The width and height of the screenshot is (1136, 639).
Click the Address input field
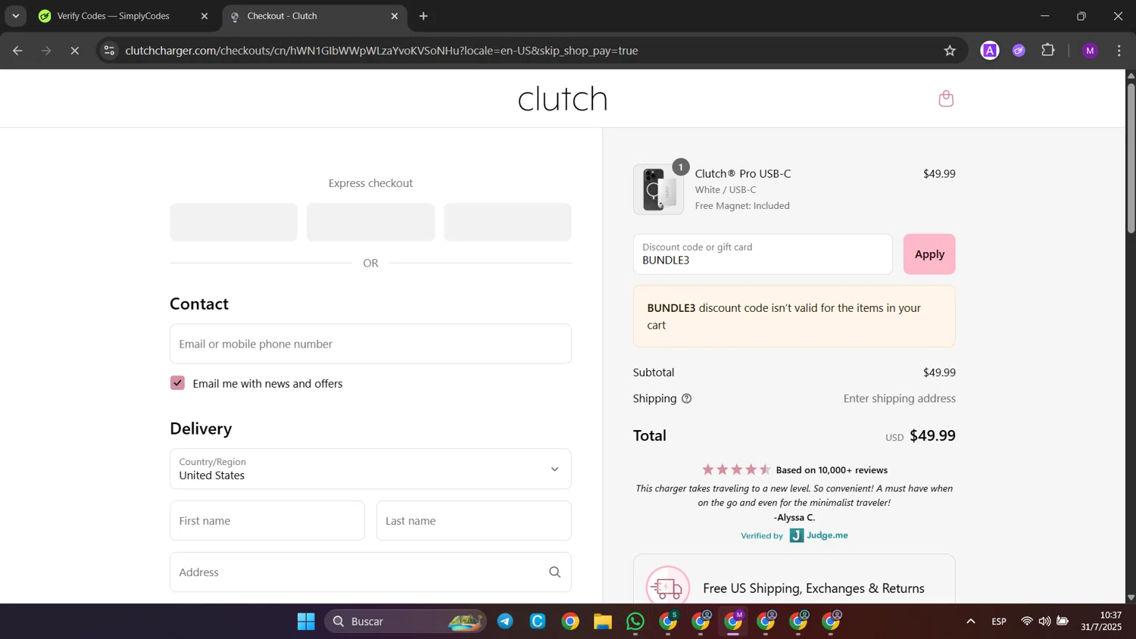pyautogui.click(x=370, y=572)
